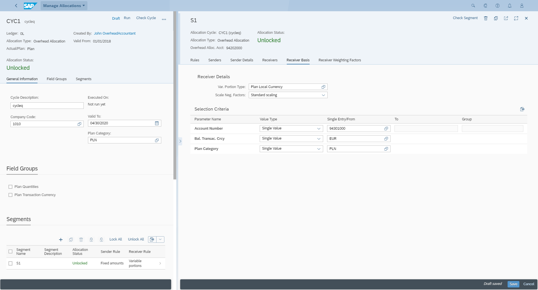Open value help for Company Code field

[x=79, y=124]
